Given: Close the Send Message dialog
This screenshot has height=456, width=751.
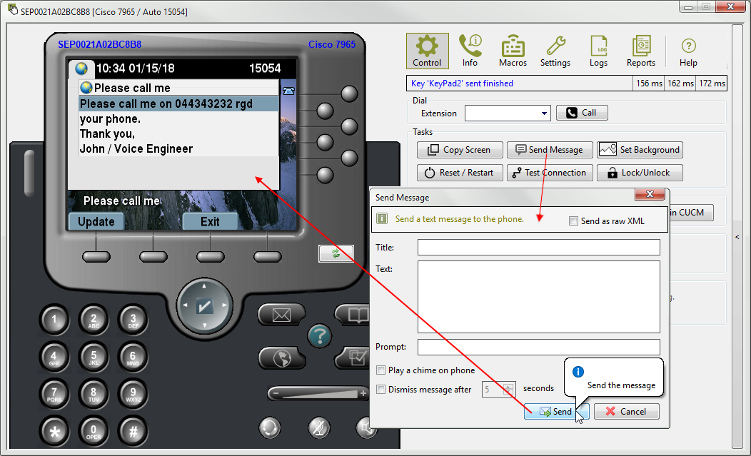Looking at the screenshot, I should click(650, 194).
